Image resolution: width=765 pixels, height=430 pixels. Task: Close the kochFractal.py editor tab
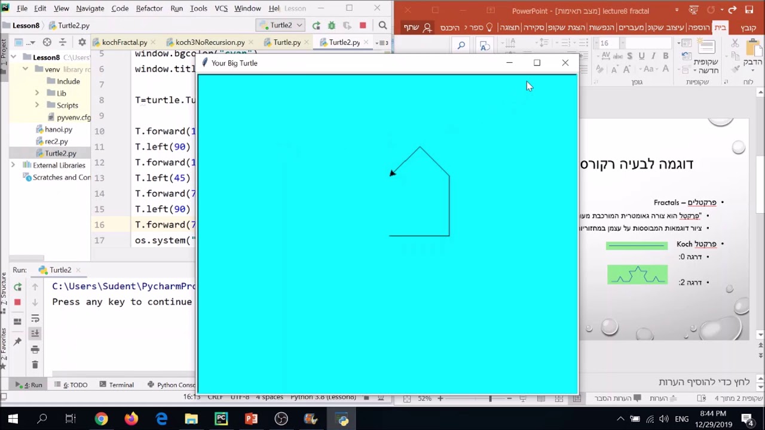point(153,42)
